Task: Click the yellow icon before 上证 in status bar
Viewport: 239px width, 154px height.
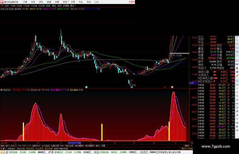Action: pyautogui.click(x=1, y=152)
